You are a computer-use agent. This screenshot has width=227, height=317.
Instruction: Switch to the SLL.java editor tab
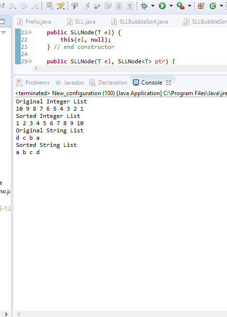coord(81,22)
